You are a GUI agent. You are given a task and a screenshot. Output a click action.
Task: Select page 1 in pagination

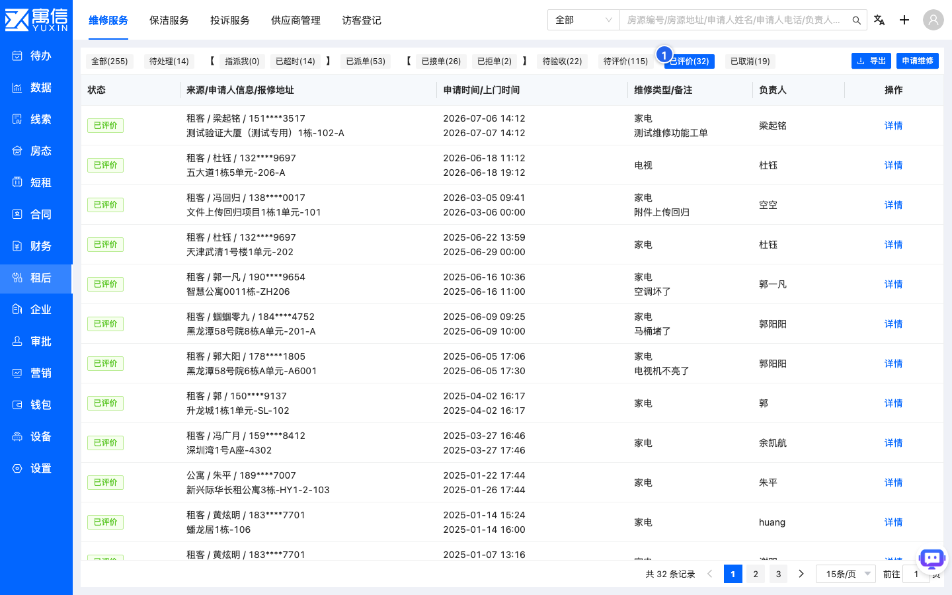733,574
